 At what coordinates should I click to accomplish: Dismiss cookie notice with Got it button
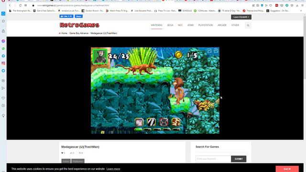(x=287, y=169)
